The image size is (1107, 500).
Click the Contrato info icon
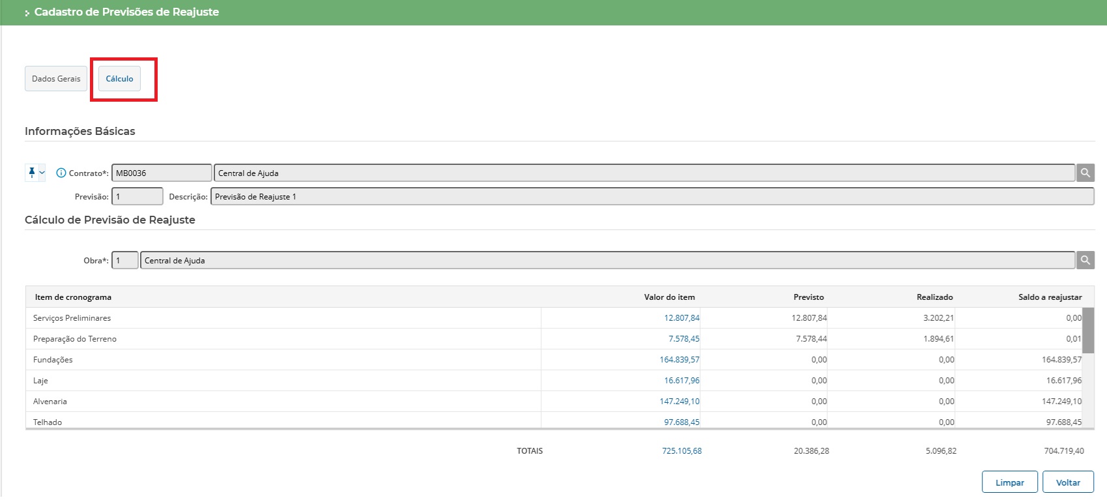point(61,173)
